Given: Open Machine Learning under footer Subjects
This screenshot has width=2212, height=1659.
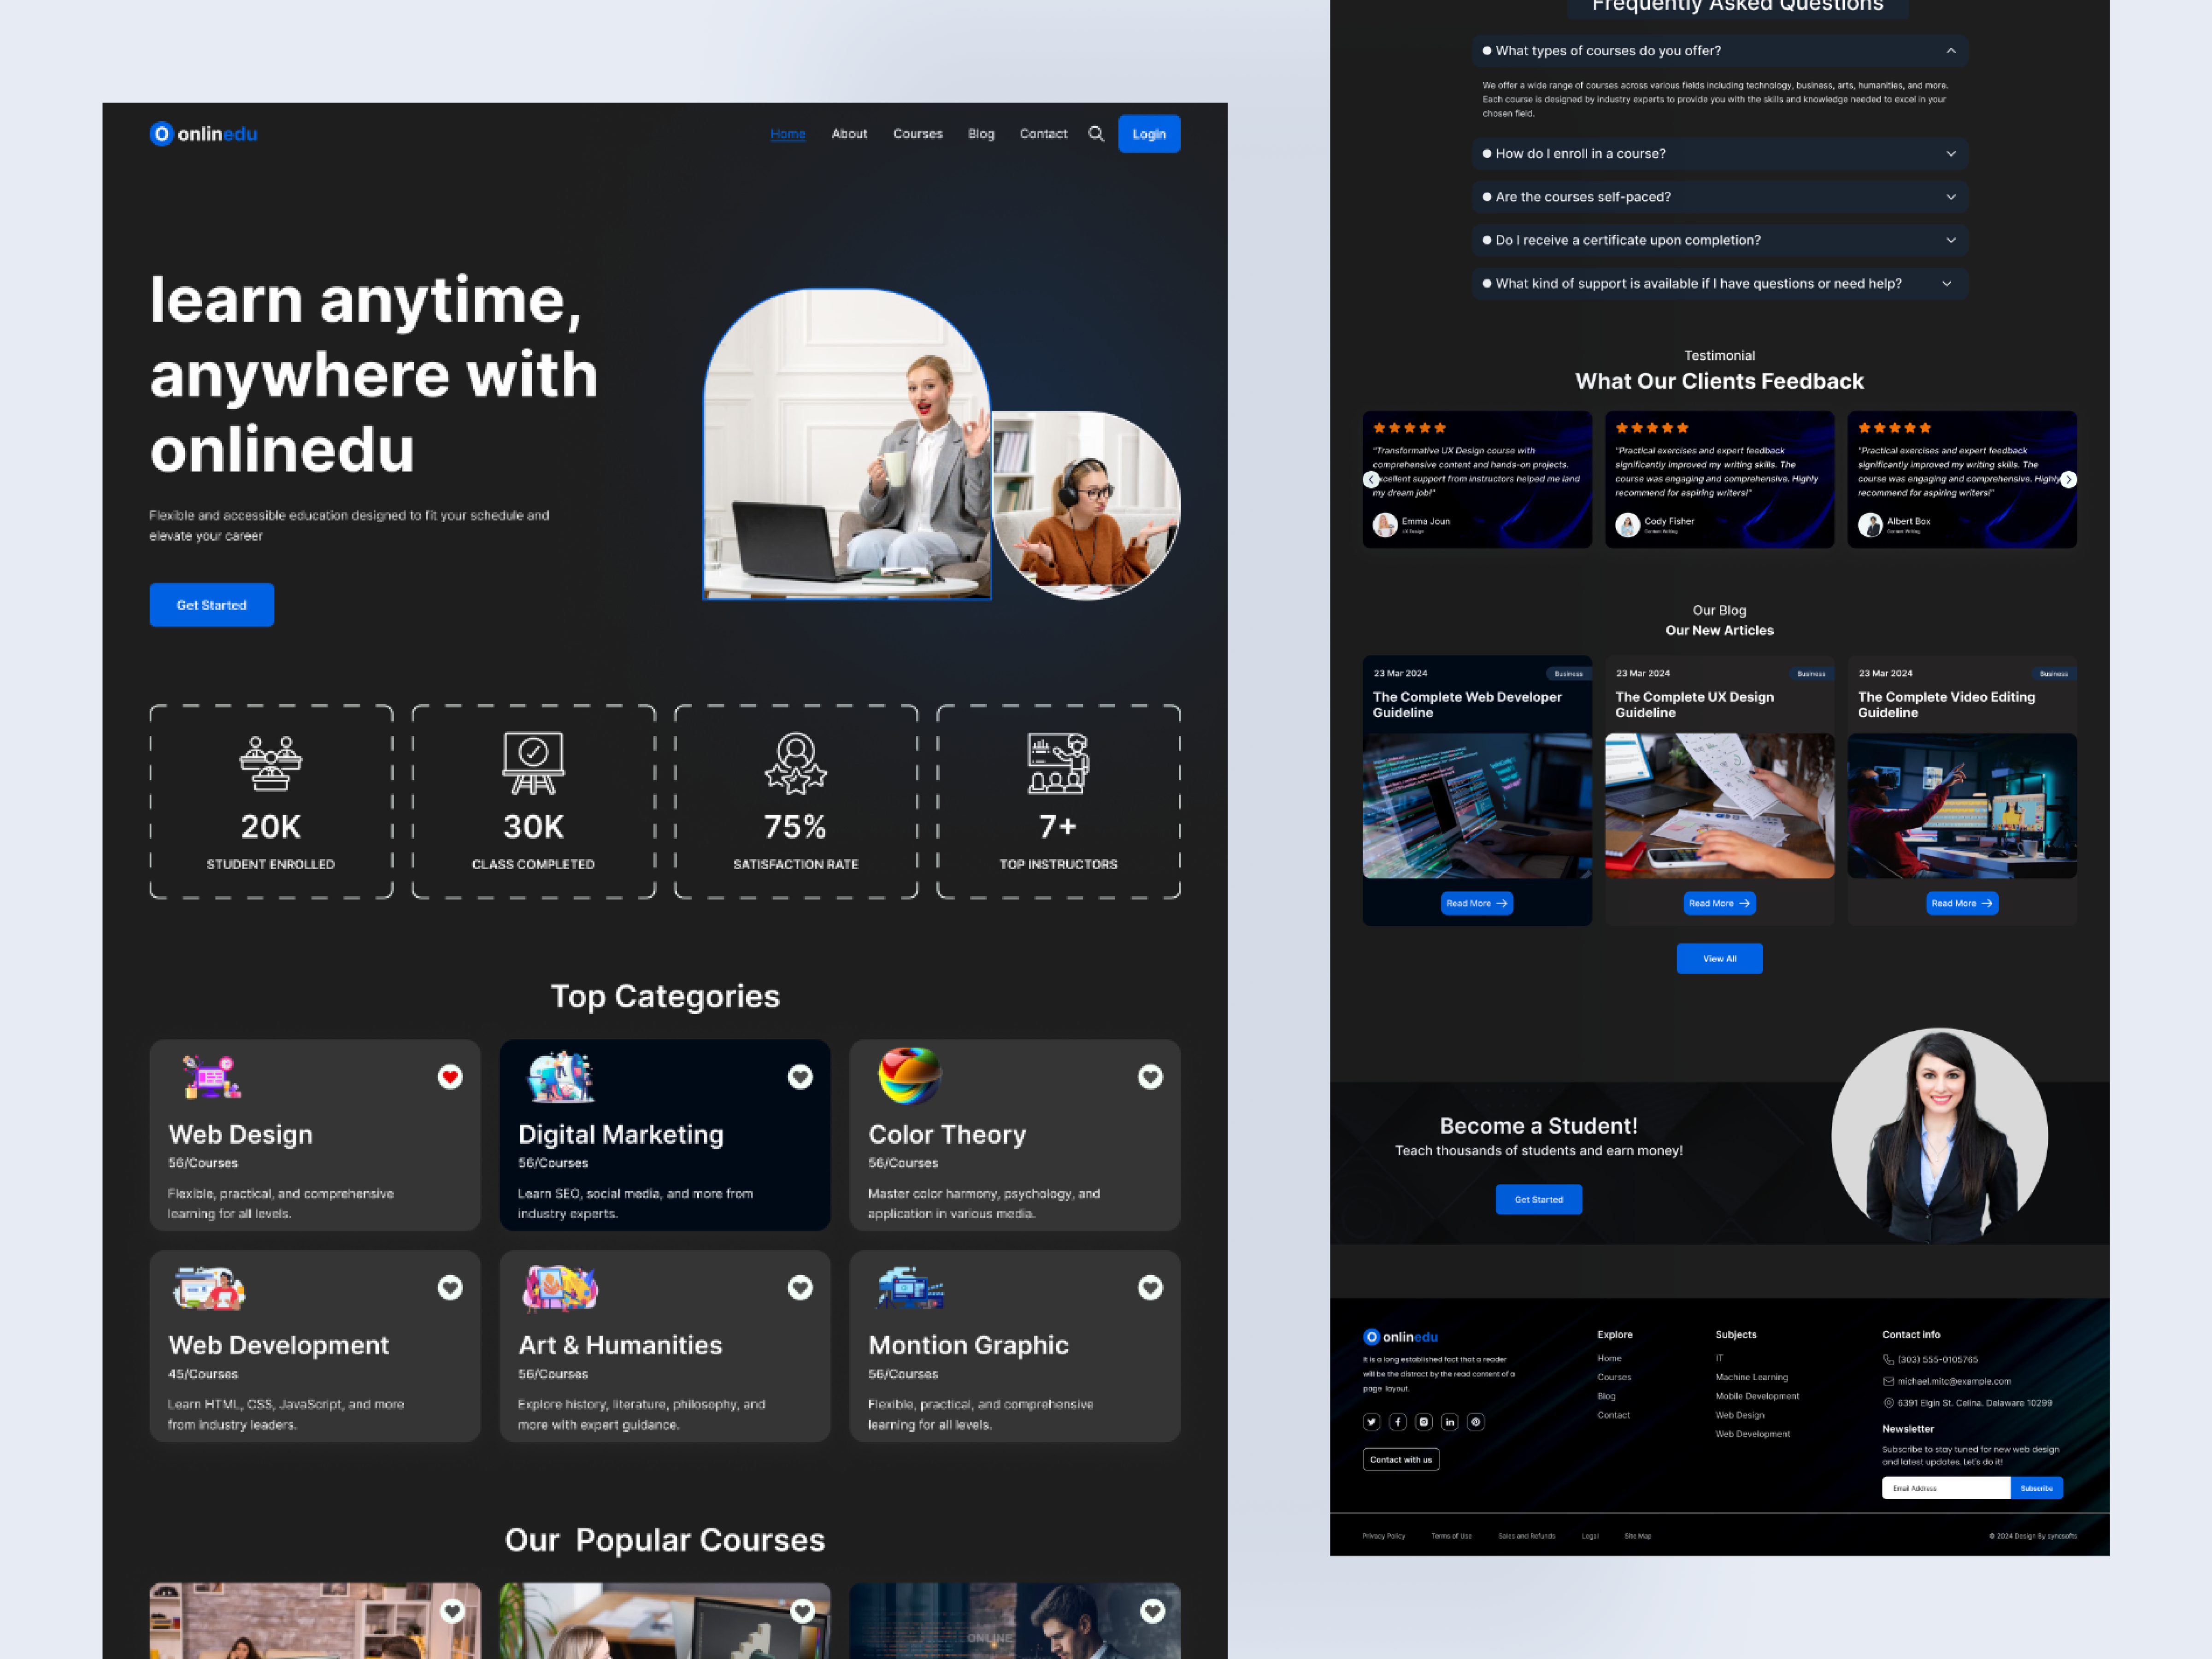Looking at the screenshot, I should [1751, 1378].
